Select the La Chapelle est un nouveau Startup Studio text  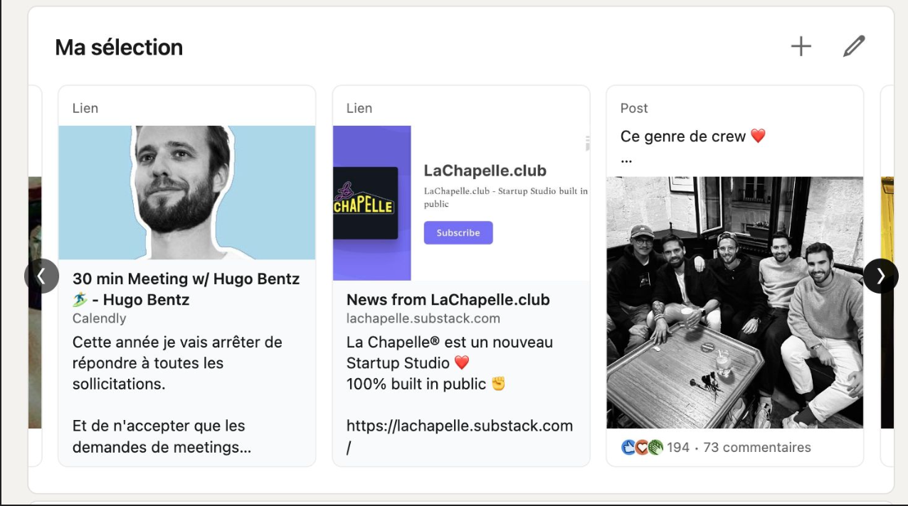450,352
